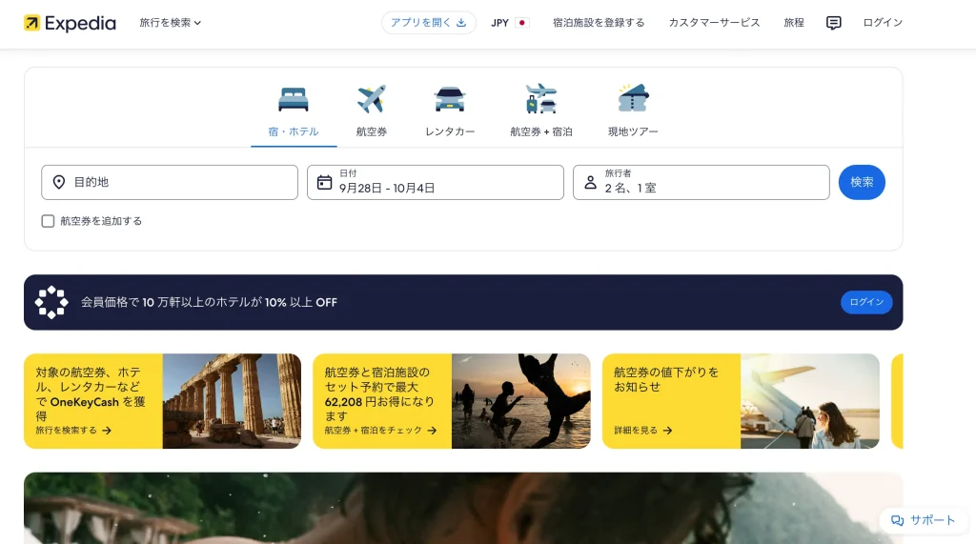Select the bed icon for 宿・ホテル

[294, 99]
